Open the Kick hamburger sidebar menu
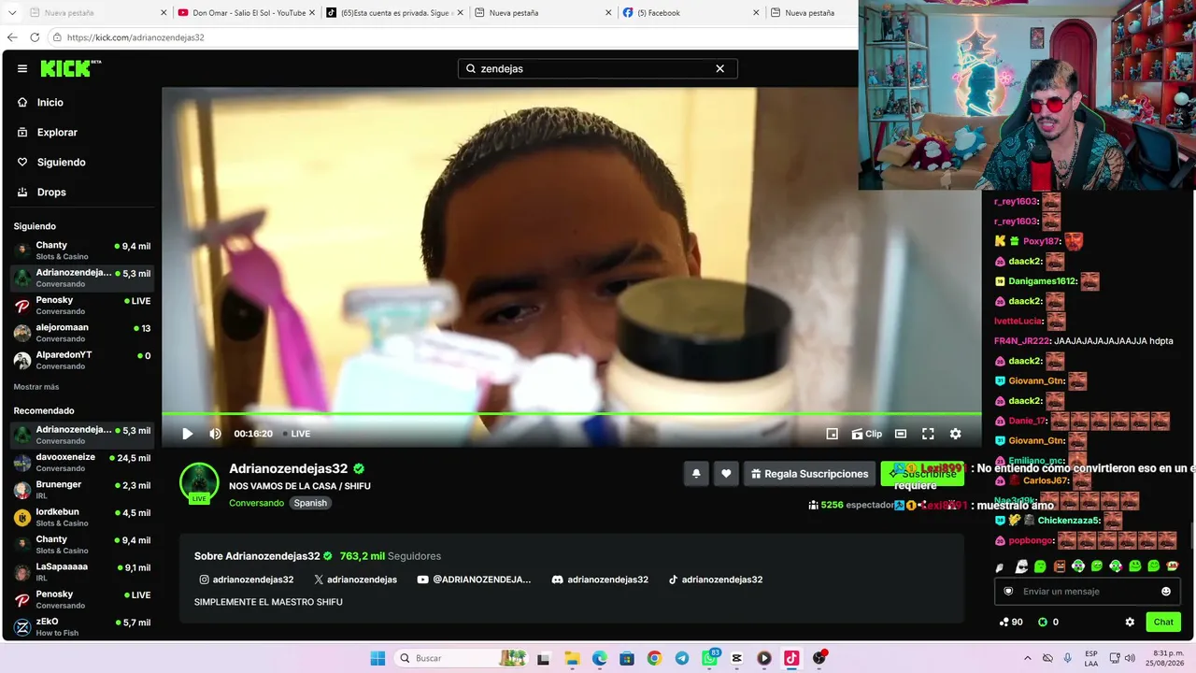Image resolution: width=1196 pixels, height=673 pixels. coord(22,68)
